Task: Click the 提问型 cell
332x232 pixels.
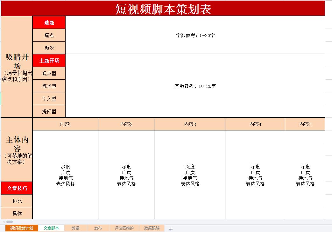Action: 49,111
